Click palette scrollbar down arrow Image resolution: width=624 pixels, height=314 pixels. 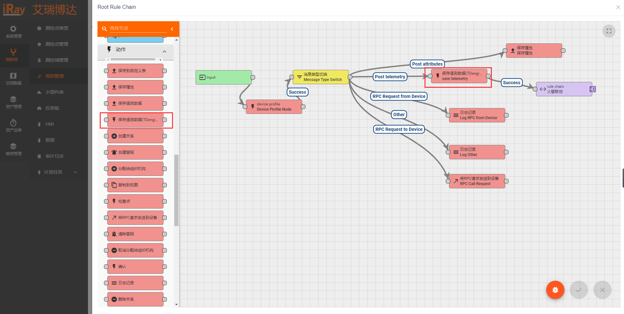pos(177,305)
